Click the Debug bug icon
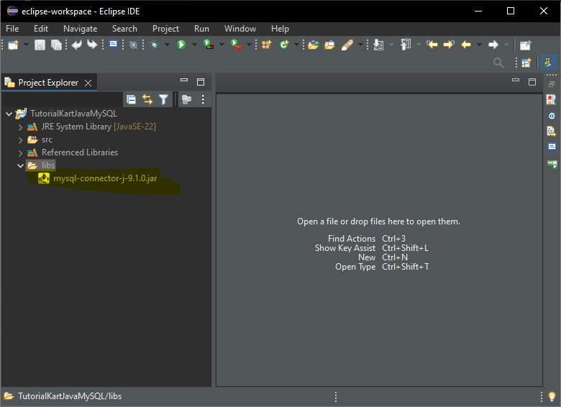The height and width of the screenshot is (407, 561). click(154, 45)
